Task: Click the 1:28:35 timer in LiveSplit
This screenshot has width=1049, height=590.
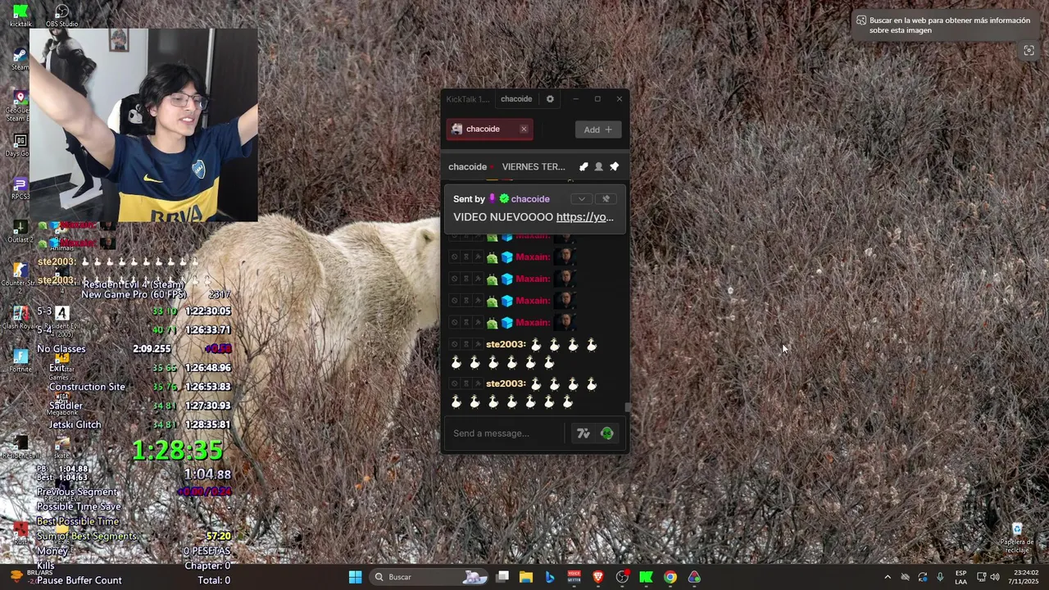Action: (x=177, y=450)
